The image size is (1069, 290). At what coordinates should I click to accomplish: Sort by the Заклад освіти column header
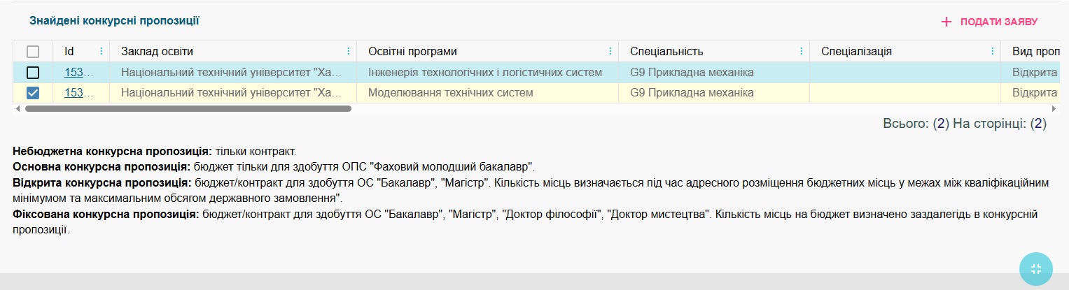[157, 52]
